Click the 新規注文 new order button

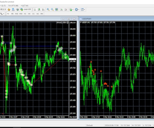3,9
